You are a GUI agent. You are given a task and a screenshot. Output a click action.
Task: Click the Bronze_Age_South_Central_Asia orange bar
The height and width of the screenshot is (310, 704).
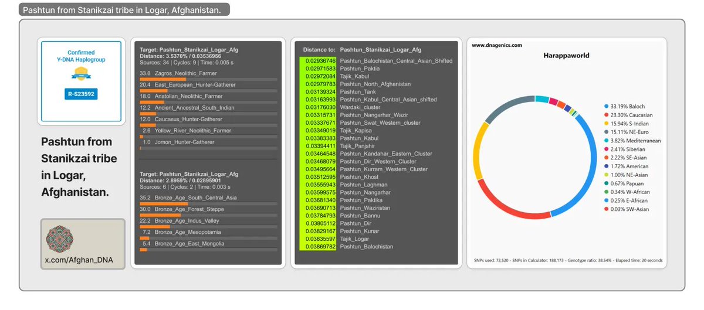164,203
